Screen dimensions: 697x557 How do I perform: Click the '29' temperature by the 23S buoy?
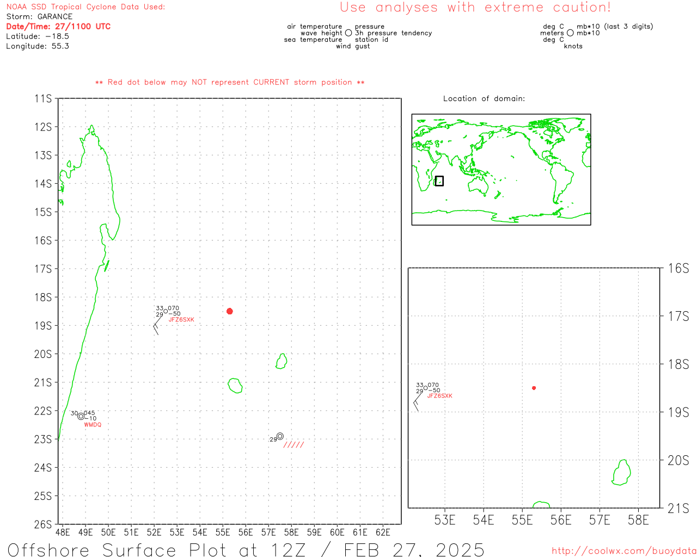(273, 440)
